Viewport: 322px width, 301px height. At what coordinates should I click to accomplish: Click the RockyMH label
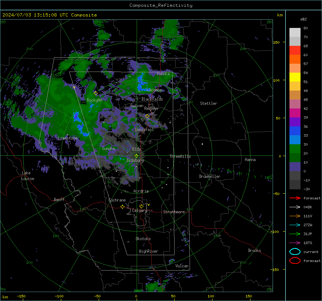[x=94, y=100]
